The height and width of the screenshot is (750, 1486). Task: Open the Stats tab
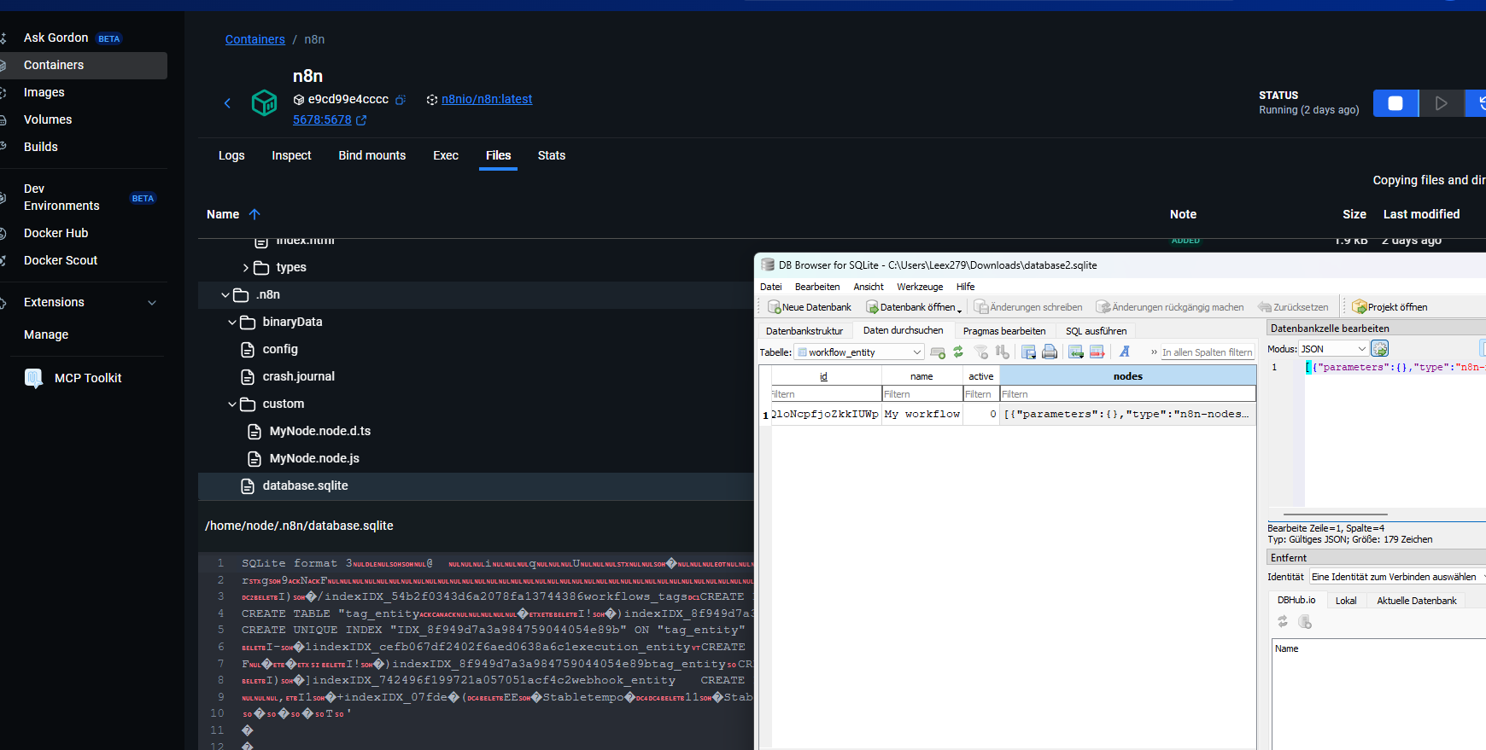click(552, 155)
